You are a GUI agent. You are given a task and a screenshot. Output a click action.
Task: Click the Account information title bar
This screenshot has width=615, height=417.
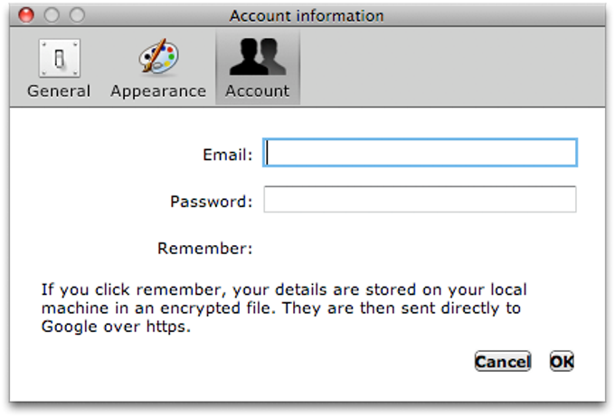pos(307,15)
